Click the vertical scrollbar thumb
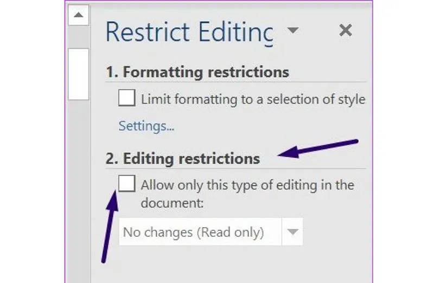Image resolution: width=446 pixels, height=283 pixels. point(79,73)
